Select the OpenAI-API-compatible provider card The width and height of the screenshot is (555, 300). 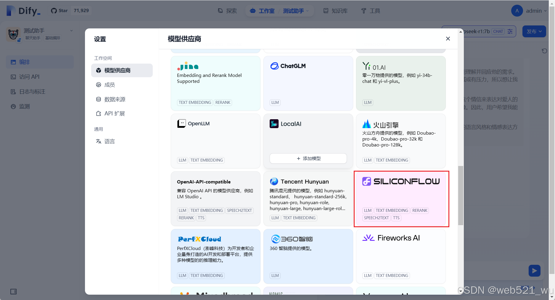pyautogui.click(x=215, y=199)
